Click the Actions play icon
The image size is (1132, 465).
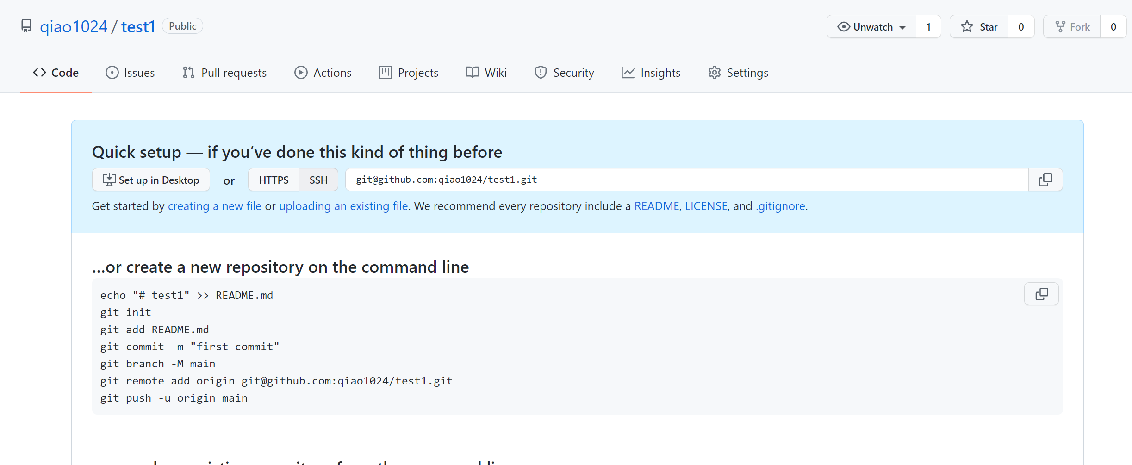301,73
